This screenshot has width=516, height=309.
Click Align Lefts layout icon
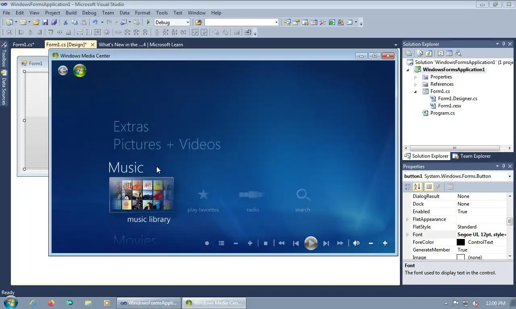point(21,32)
